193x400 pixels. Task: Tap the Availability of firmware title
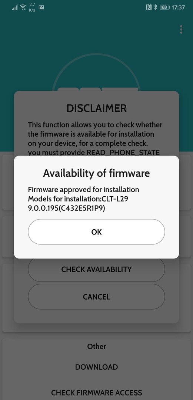(x=96, y=173)
